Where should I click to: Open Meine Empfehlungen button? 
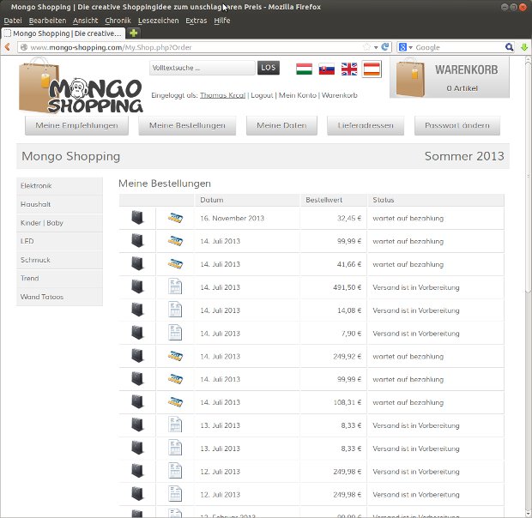pos(76,125)
